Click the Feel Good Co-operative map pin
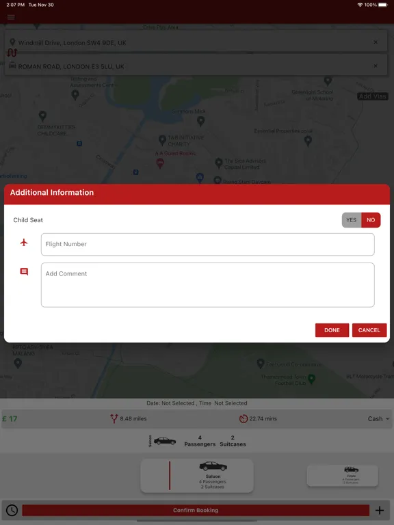This screenshot has height=525, width=394. click(261, 364)
